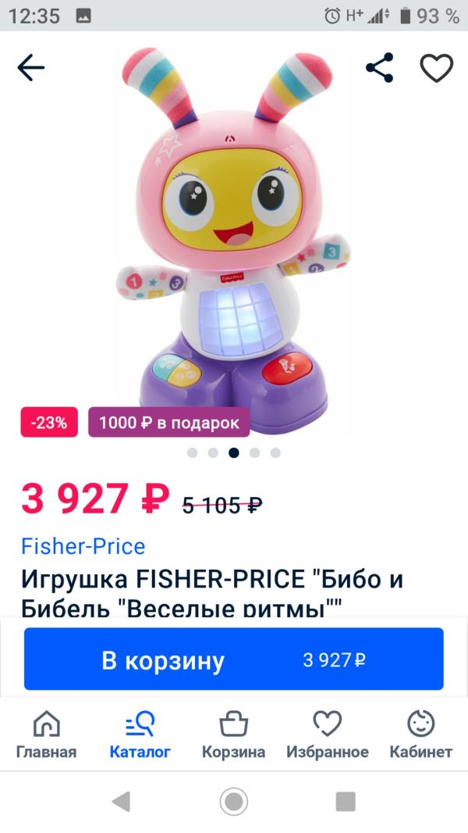Open the Главная home tab
468x833 pixels.
46,735
